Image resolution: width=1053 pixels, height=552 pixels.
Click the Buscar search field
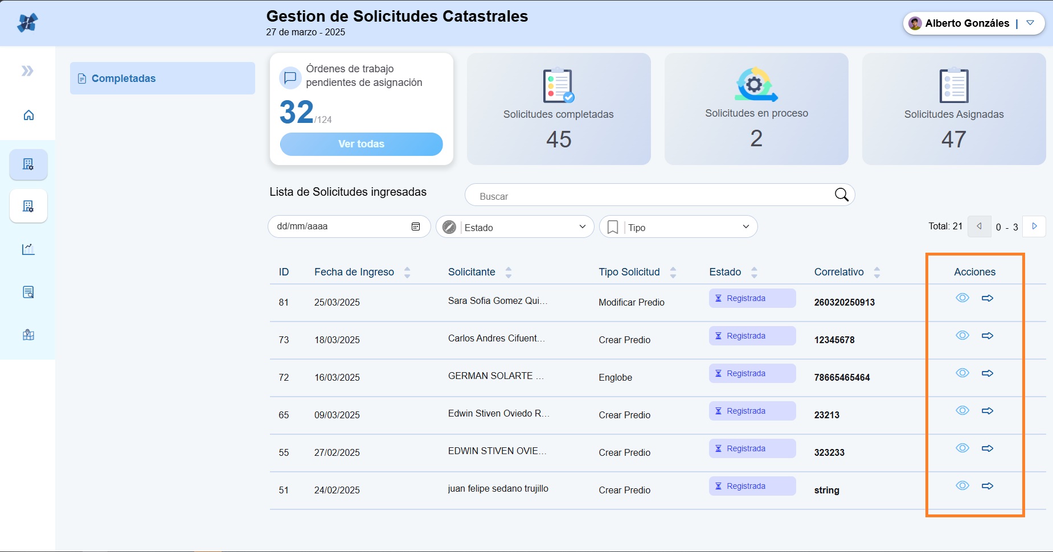649,196
